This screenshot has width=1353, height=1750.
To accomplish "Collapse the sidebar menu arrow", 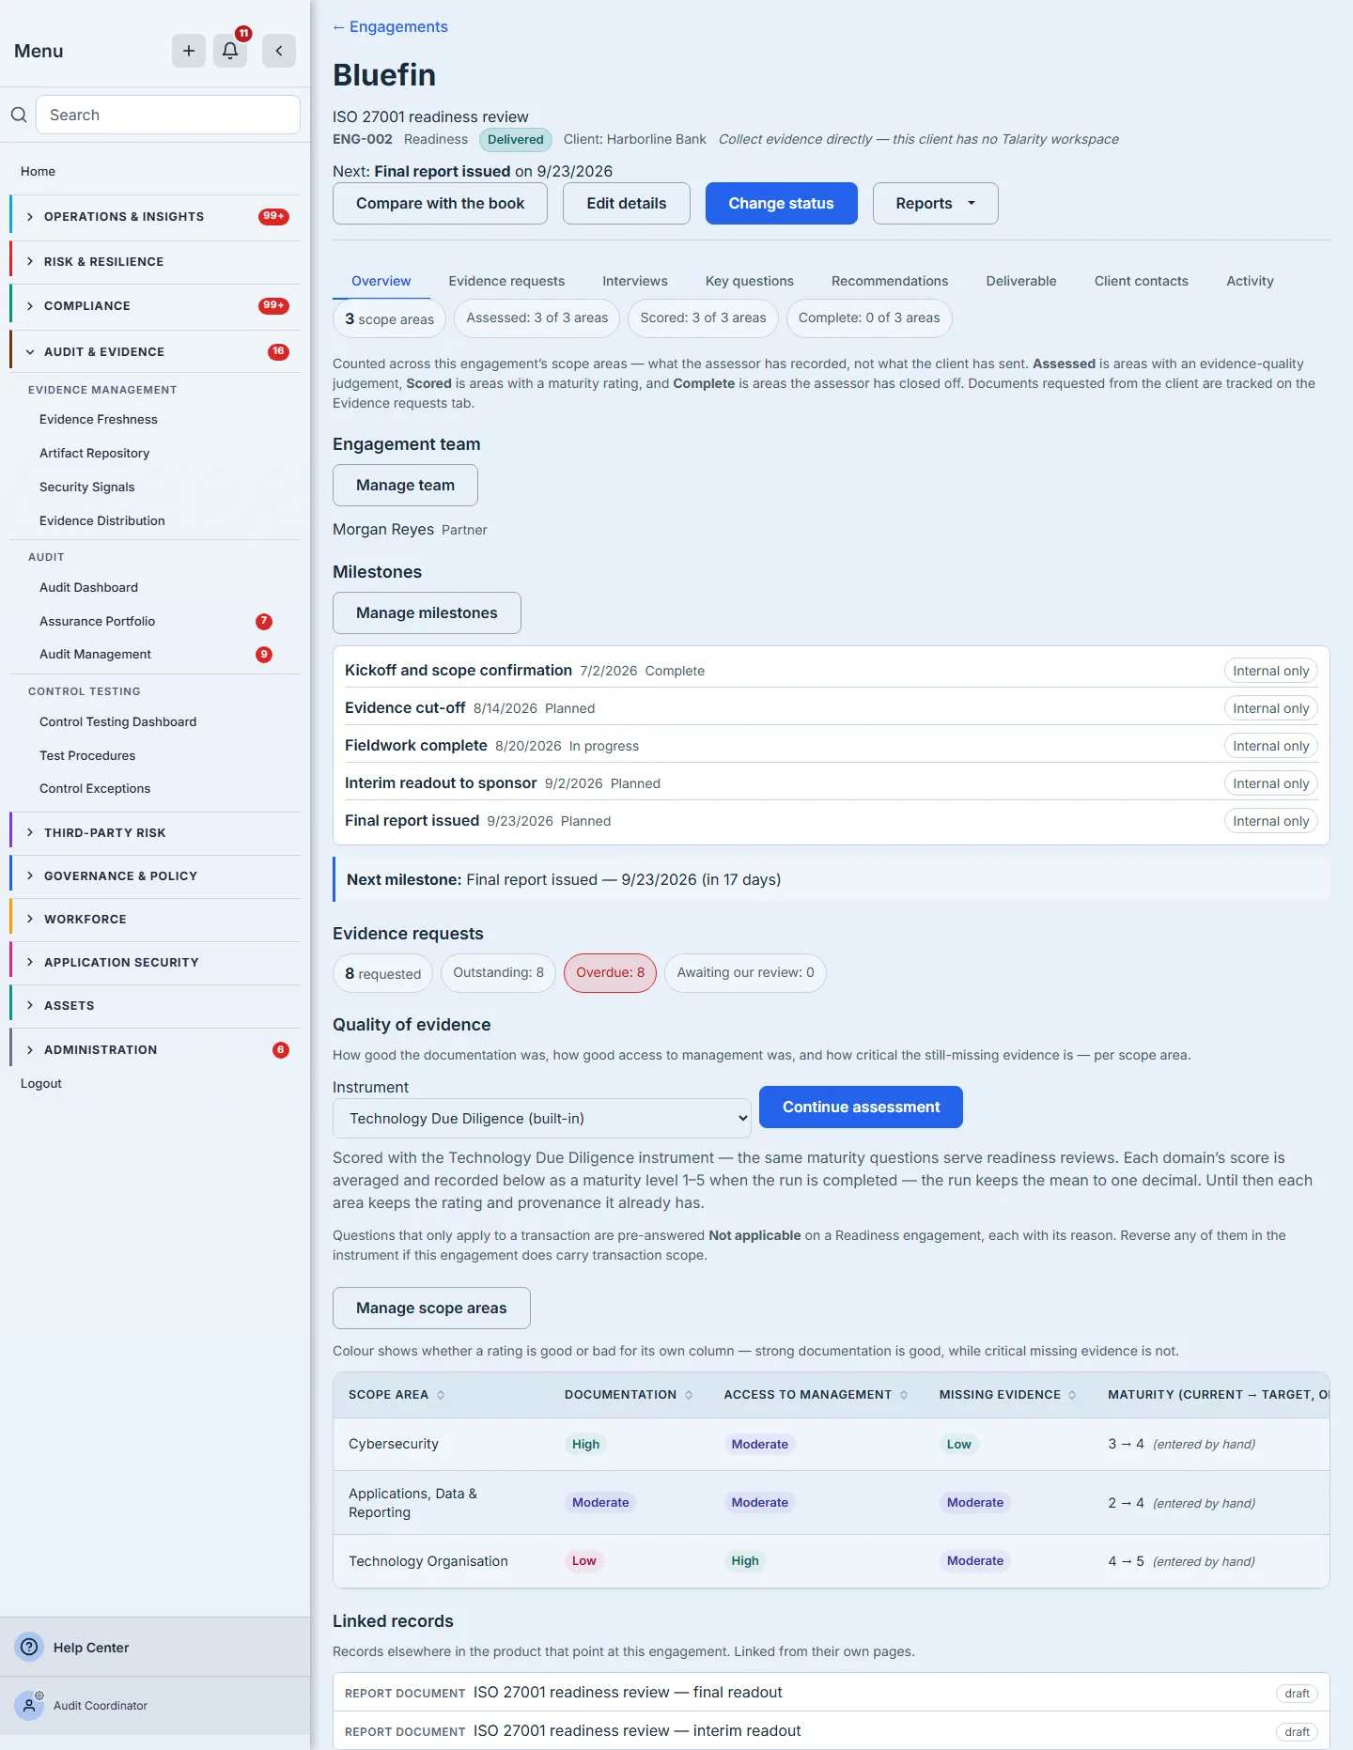I will pyautogui.click(x=279, y=51).
